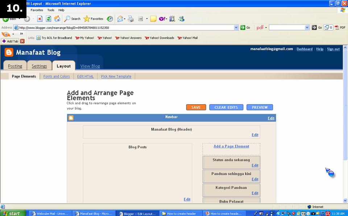Click the Add a Page Element link

click(231, 146)
